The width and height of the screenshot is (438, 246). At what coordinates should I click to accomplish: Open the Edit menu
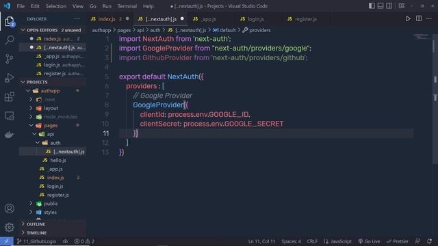(35, 6)
